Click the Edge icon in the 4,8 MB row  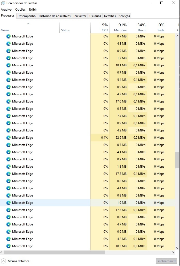pyautogui.click(x=9, y=44)
